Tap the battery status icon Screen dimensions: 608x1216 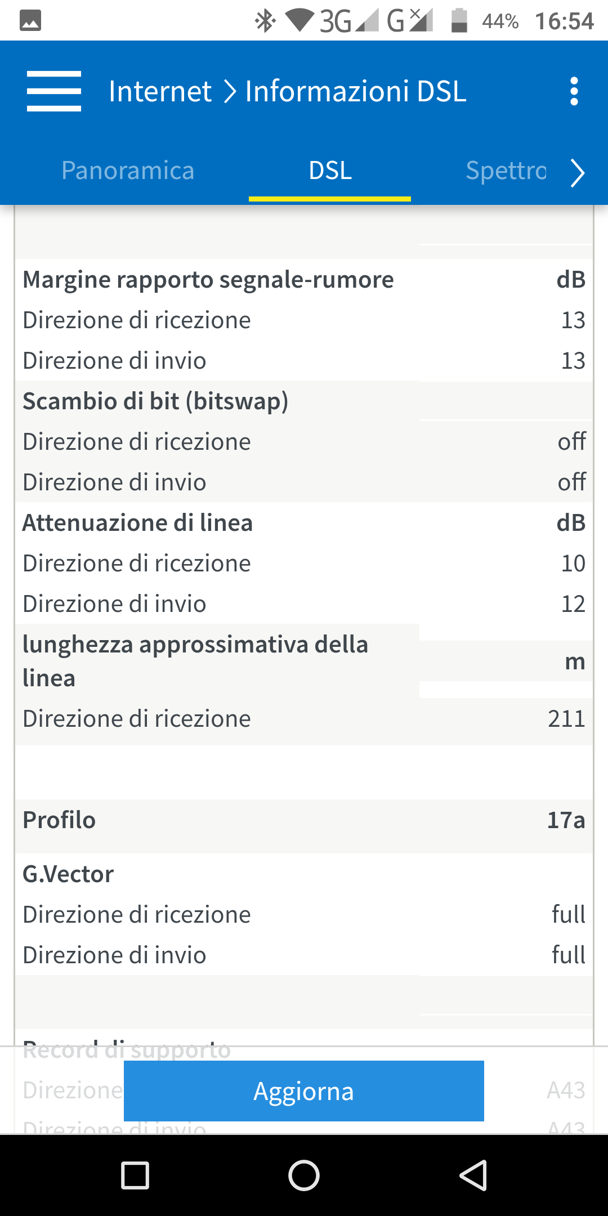pos(459,21)
